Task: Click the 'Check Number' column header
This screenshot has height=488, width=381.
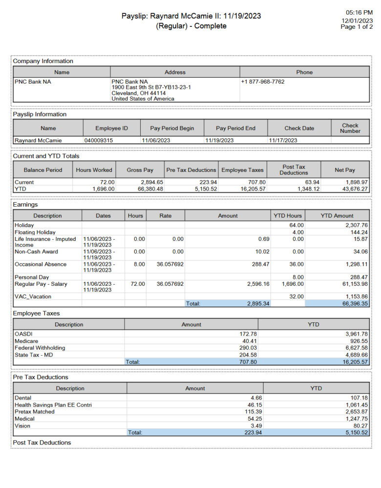Action: pyautogui.click(x=350, y=128)
